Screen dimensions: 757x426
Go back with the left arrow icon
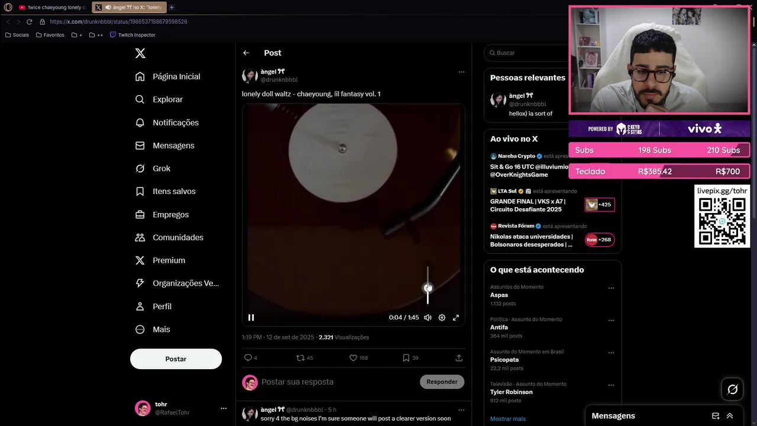point(246,53)
